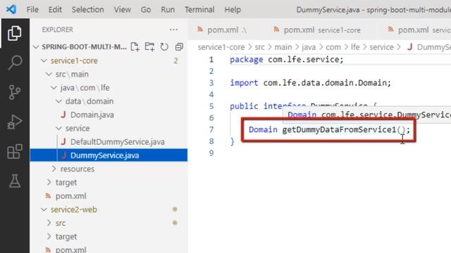The height and width of the screenshot is (253, 451).
Task: Click the com breadcrumb segment
Action: tap(333, 47)
